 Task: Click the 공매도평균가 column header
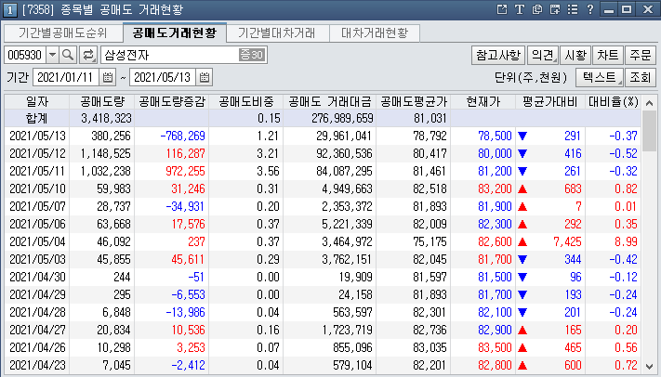[413, 101]
